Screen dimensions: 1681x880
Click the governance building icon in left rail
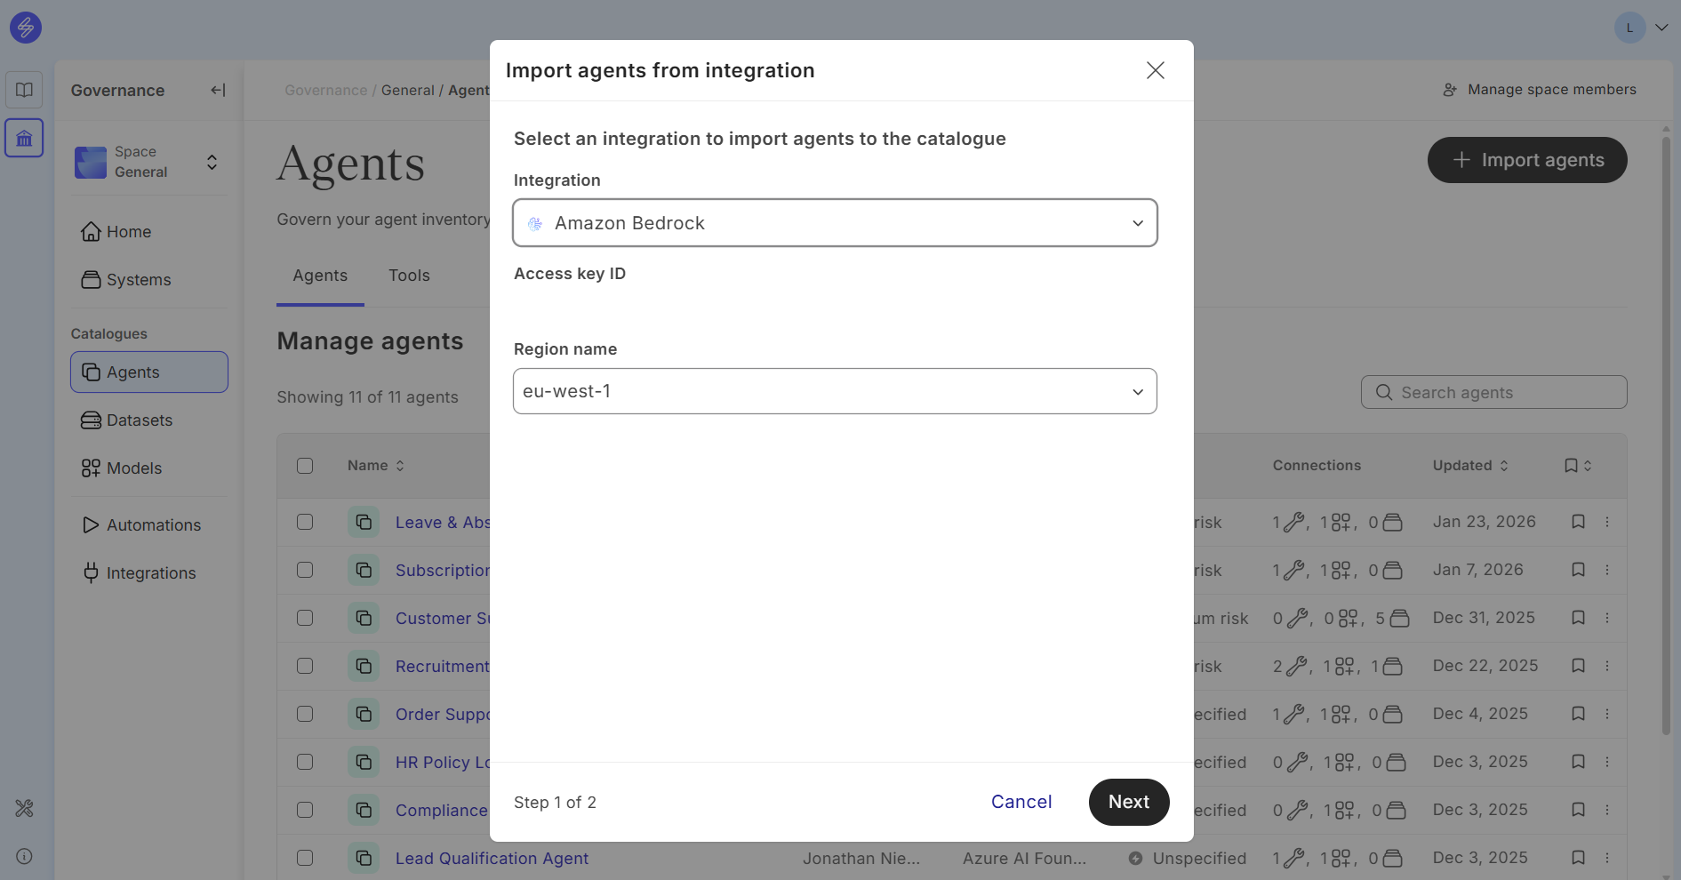click(24, 139)
